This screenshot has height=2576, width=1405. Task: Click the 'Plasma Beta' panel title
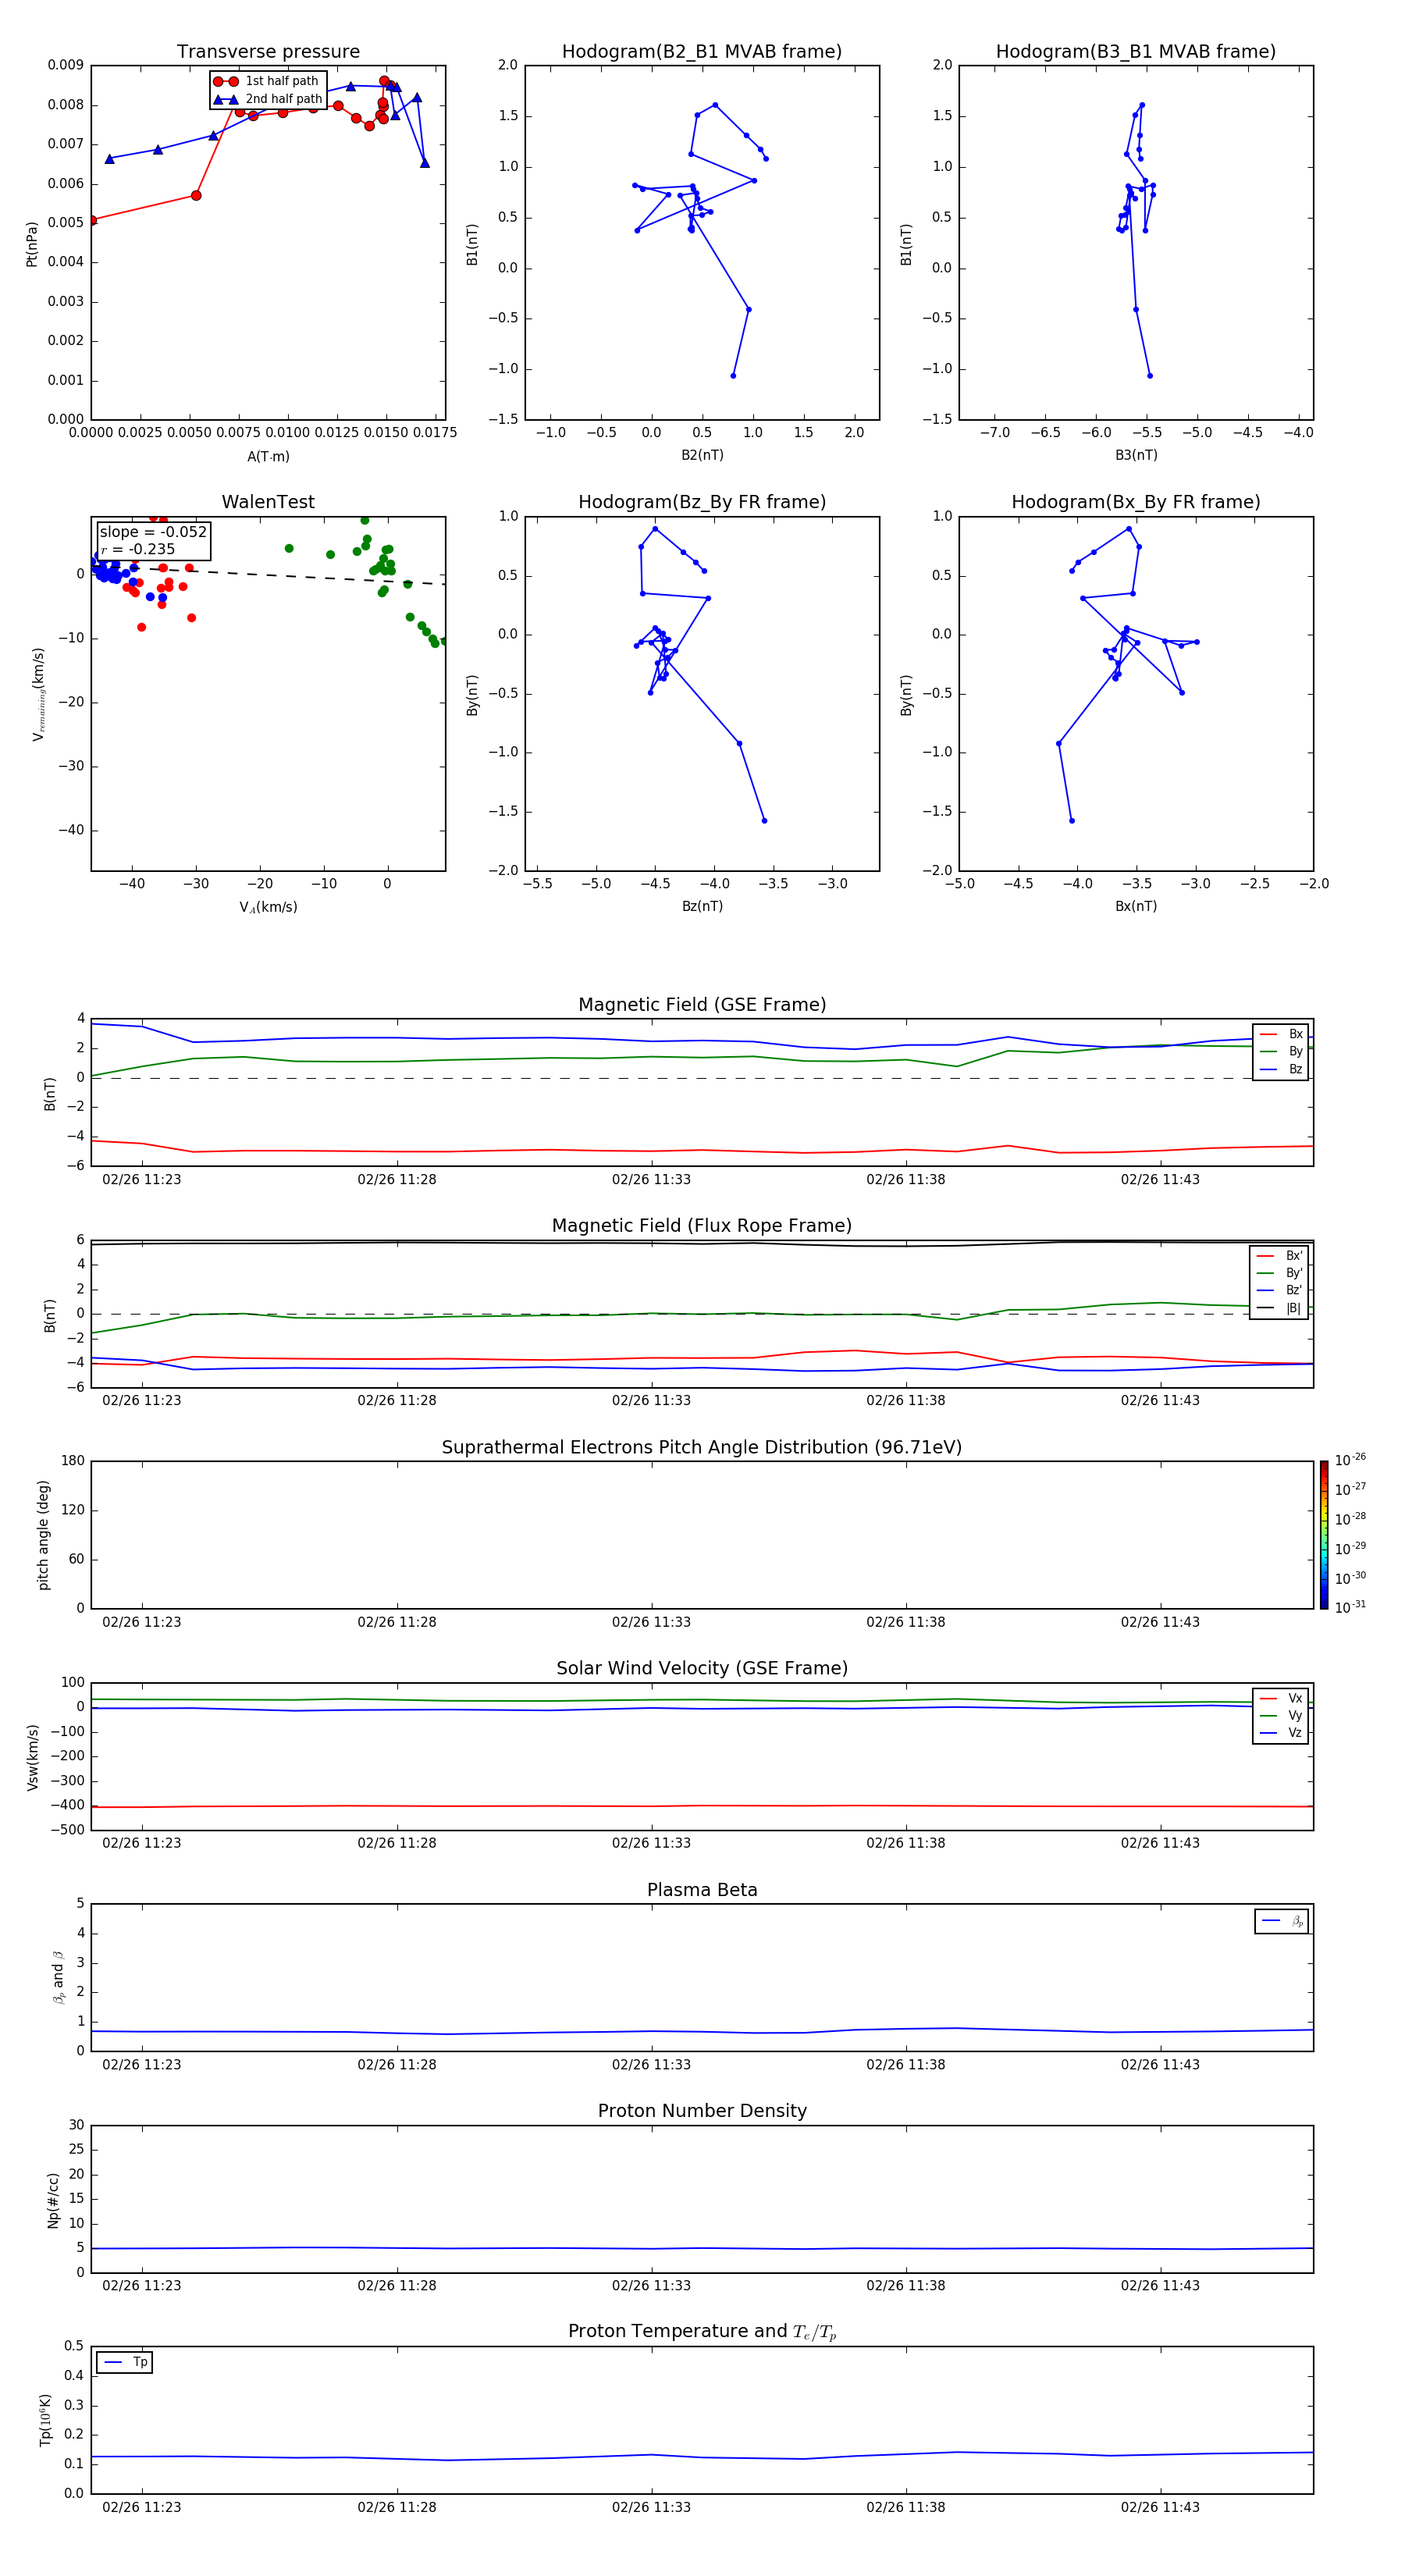click(x=702, y=1890)
